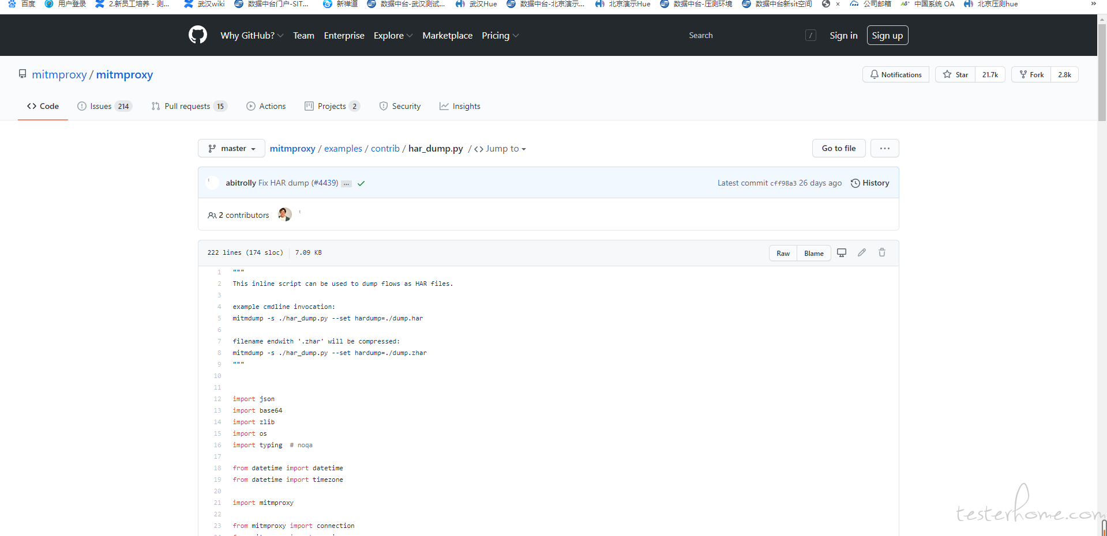Screen dimensions: 1107x536
Task: Open the Actions tab
Action: 266,106
